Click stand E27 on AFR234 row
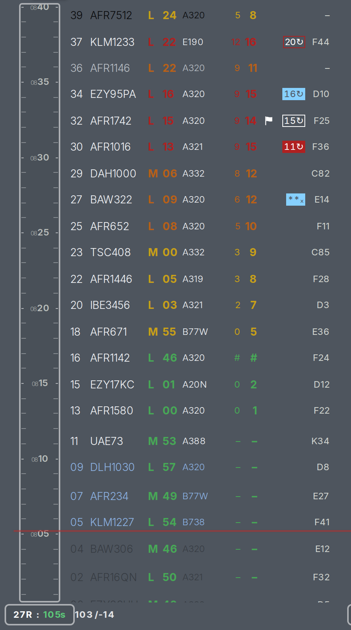The width and height of the screenshot is (351, 630). coord(320,496)
